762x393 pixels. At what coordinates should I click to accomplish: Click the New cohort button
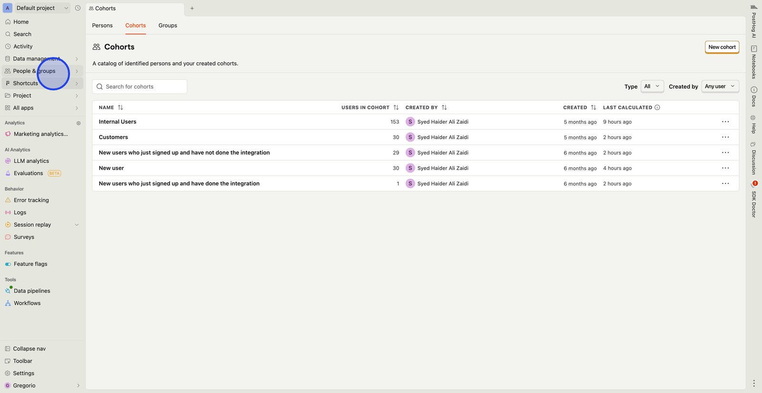pos(722,47)
